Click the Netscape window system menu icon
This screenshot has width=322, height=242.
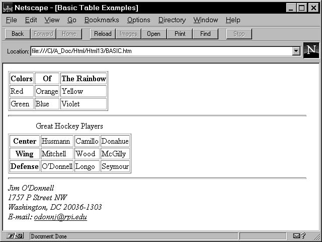(x=8, y=8)
